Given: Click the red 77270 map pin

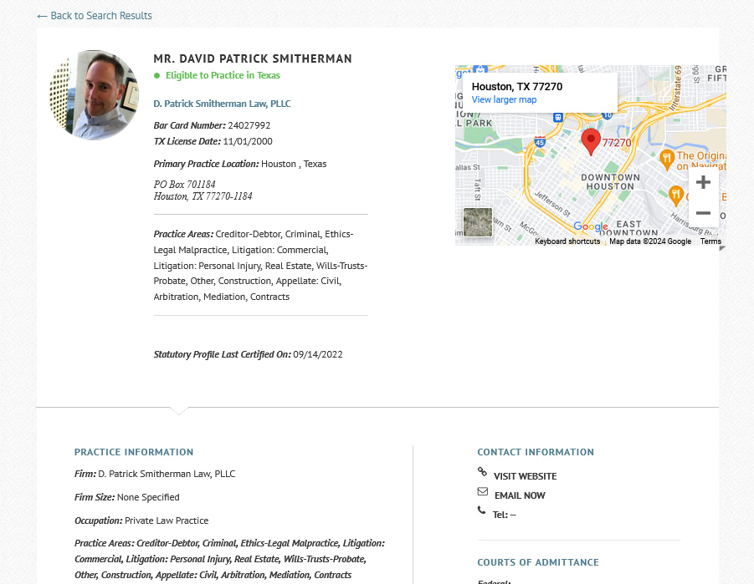Looking at the screenshot, I should [591, 142].
